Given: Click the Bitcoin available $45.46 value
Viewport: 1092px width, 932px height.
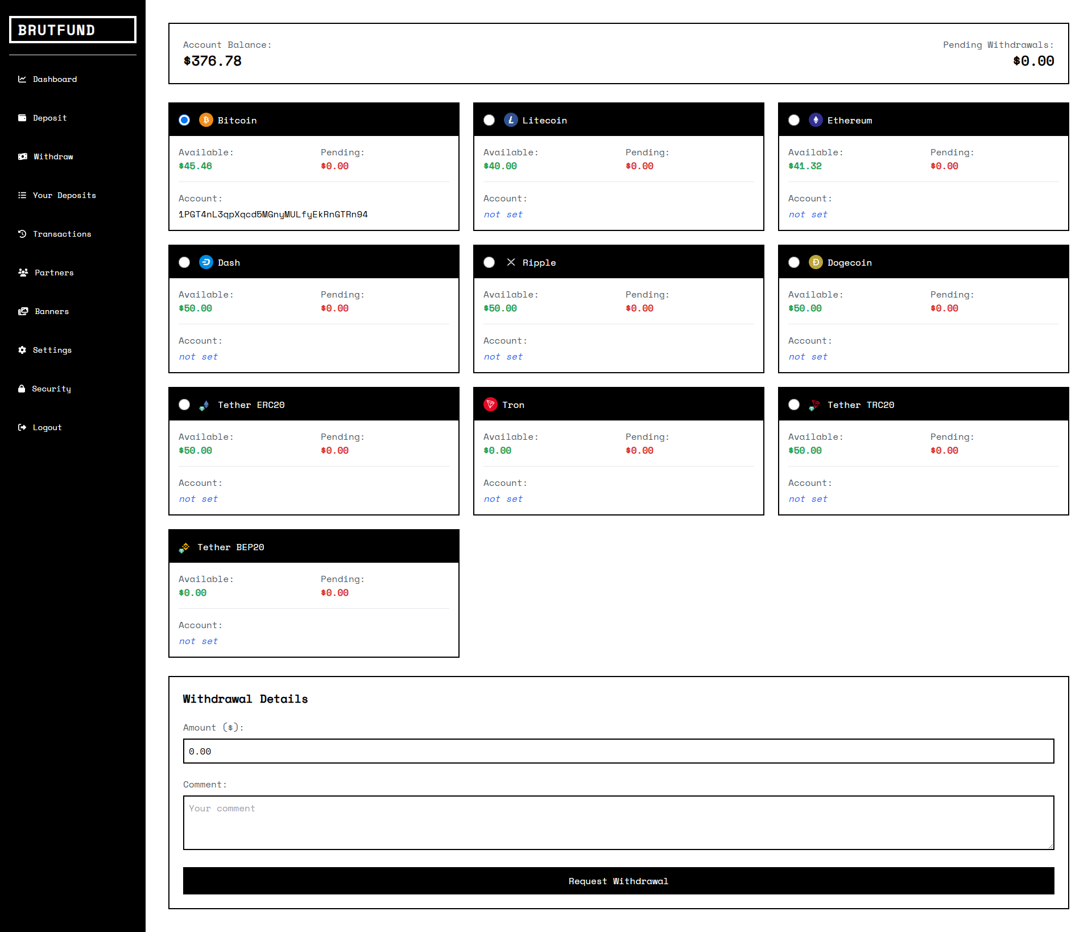Looking at the screenshot, I should click(x=195, y=166).
